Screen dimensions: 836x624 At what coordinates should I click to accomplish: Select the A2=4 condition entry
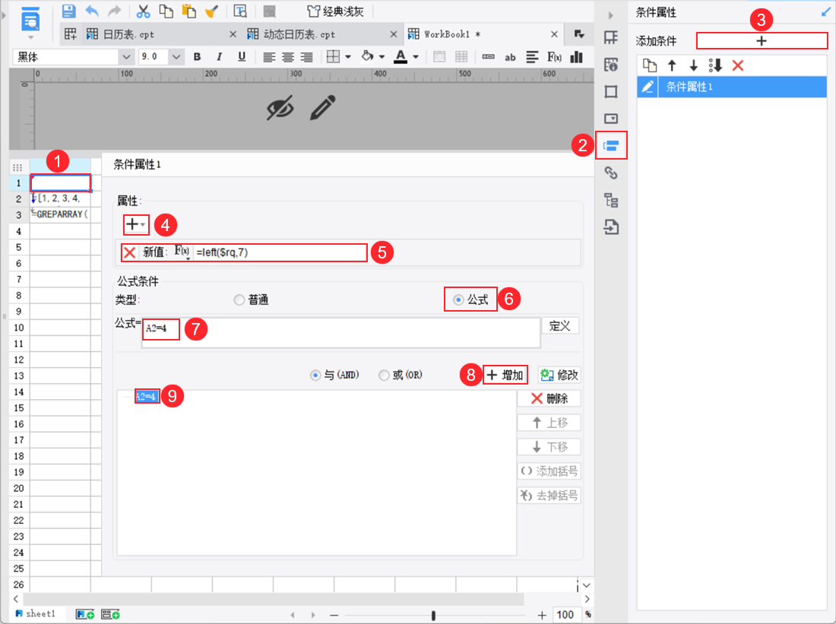147,396
